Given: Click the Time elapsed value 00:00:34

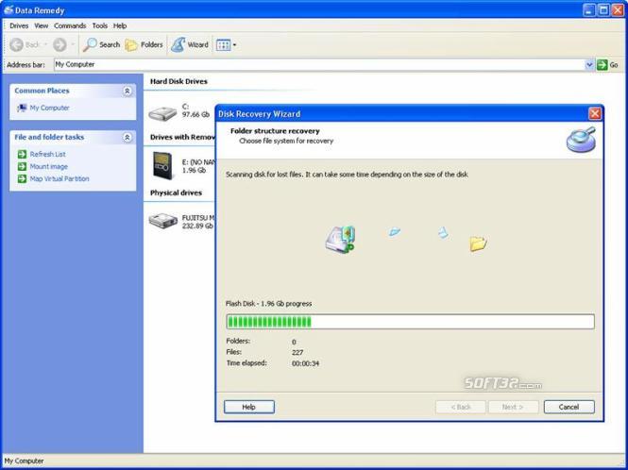Looking at the screenshot, I should click(x=306, y=363).
